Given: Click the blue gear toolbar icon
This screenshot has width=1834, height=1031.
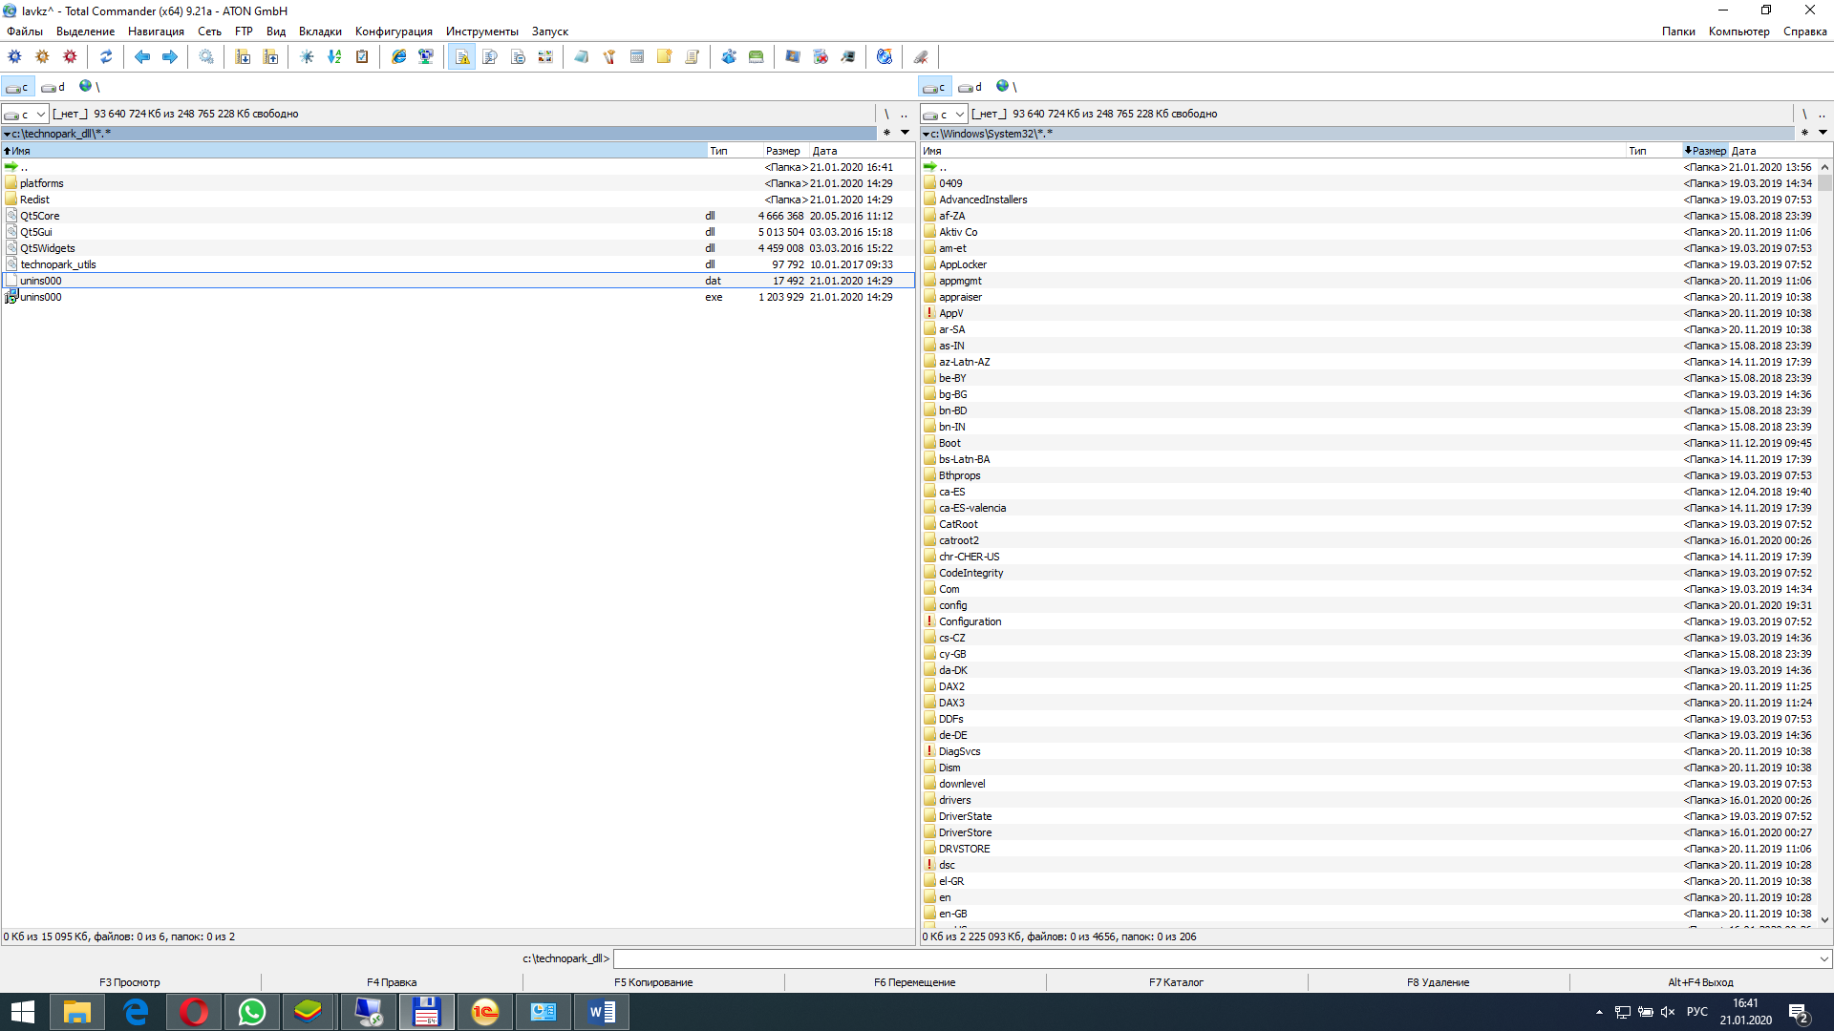Looking at the screenshot, I should click(x=14, y=56).
